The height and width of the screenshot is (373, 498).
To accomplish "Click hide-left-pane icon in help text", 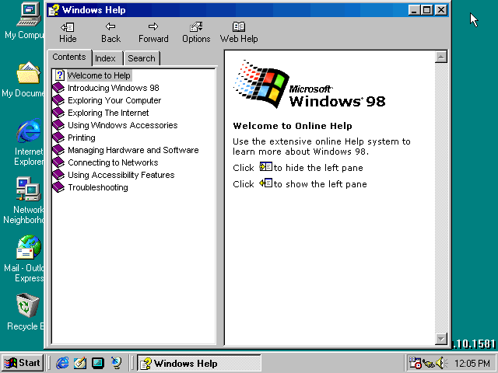I will coord(266,166).
